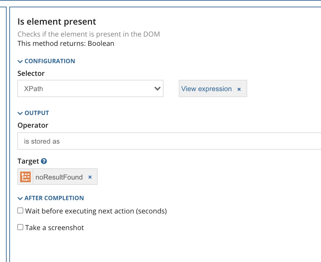Click the orange variable icon beside noResultFound
The height and width of the screenshot is (262, 321).
coord(25,177)
